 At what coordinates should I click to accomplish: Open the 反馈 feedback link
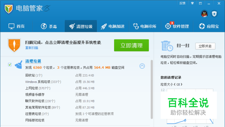pyautogui.click(x=182, y=3)
